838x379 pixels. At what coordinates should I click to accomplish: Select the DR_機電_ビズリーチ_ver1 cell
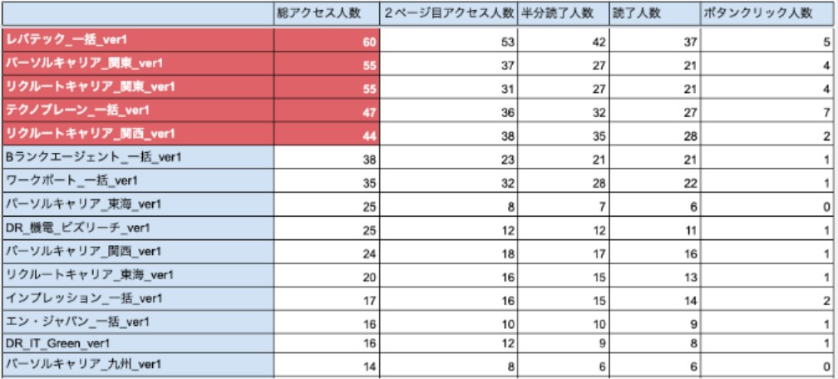coord(138,227)
